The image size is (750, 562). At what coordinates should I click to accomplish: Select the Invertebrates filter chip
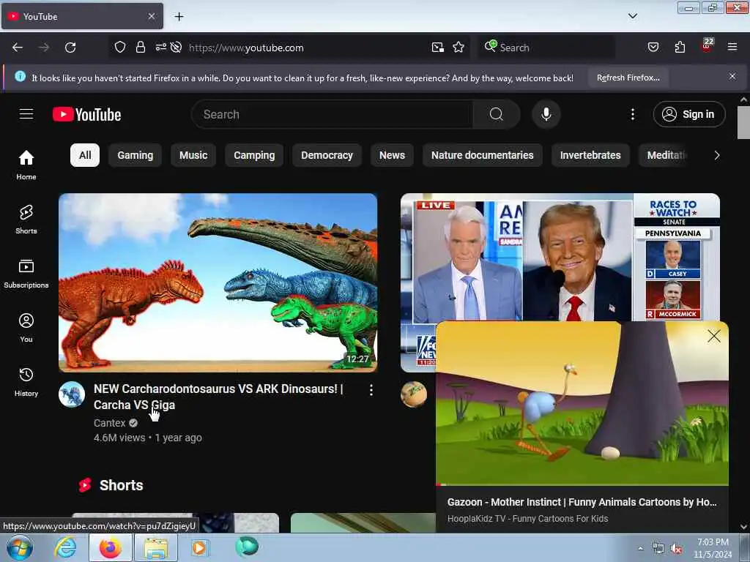(590, 155)
